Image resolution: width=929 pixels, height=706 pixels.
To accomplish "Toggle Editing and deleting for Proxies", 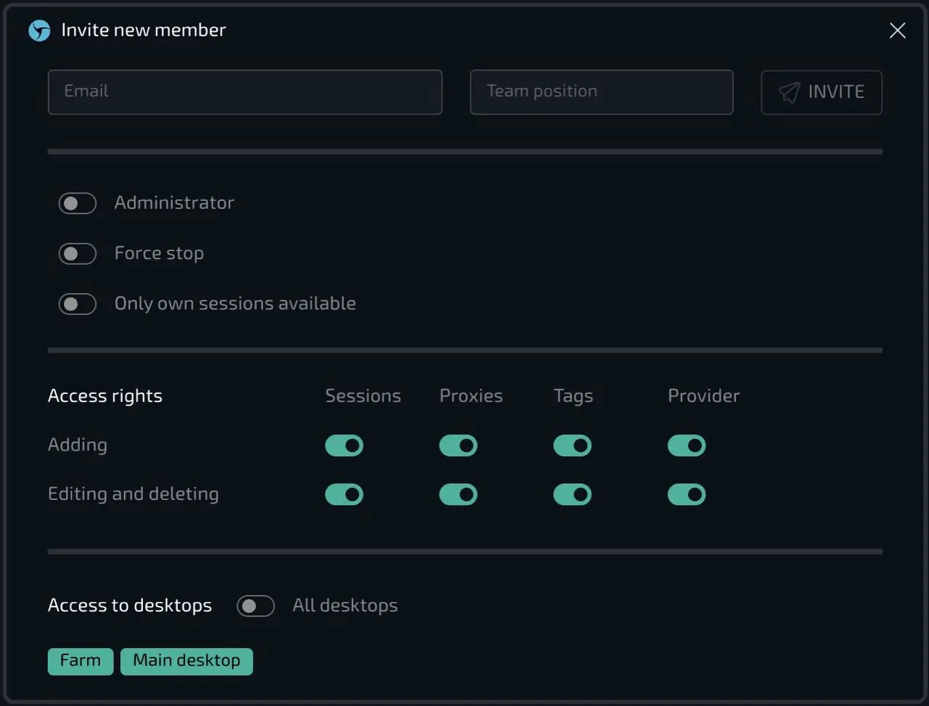I will click(x=458, y=495).
